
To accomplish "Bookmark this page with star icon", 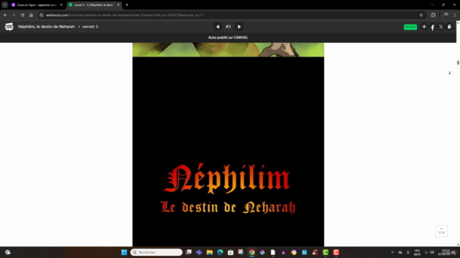I will (421, 15).
